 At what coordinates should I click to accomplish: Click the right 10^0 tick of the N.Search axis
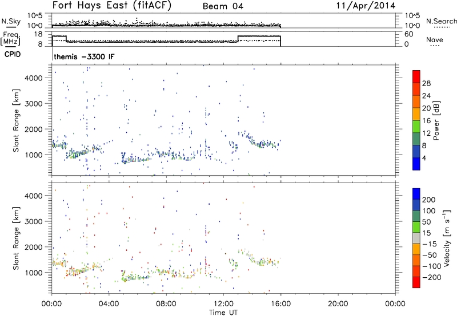point(412,26)
